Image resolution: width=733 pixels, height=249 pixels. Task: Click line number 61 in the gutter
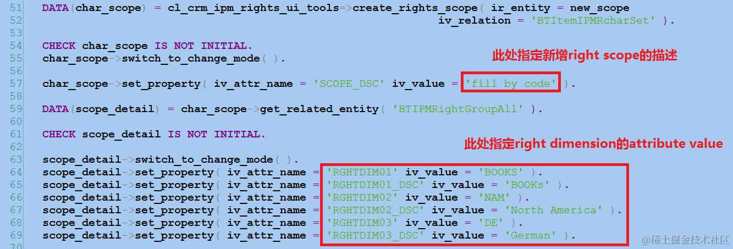[16, 134]
